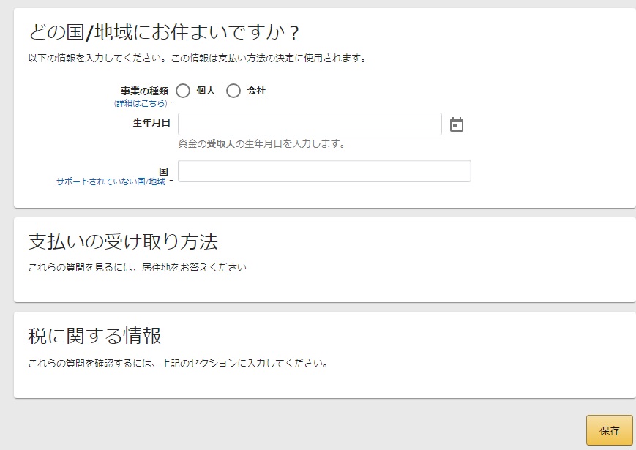Click the 個人 option label text
The image size is (636, 450).
pyautogui.click(x=206, y=91)
